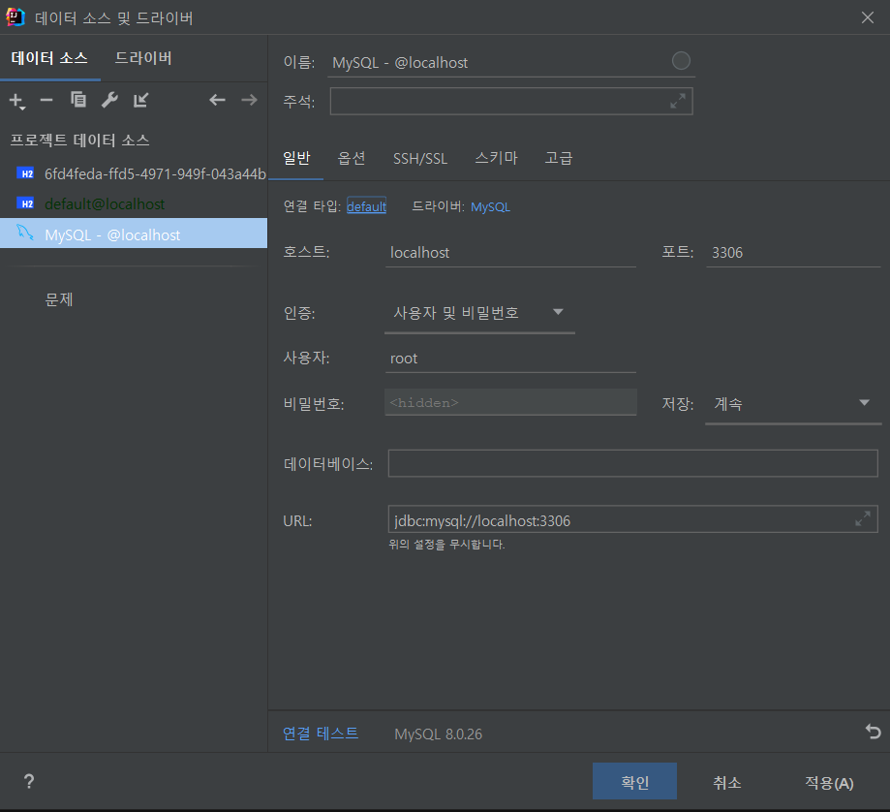Viewport: 890px width, 812px height.
Task: Duplicate the selected data source
Action: tap(77, 100)
